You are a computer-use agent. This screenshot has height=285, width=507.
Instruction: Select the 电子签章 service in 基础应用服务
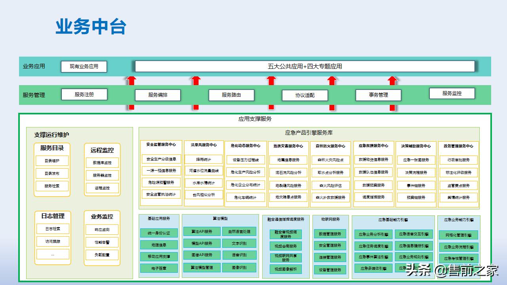158,268
